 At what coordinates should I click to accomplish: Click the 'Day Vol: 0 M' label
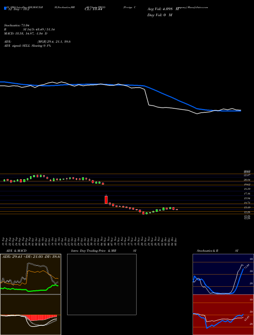point(160,15)
